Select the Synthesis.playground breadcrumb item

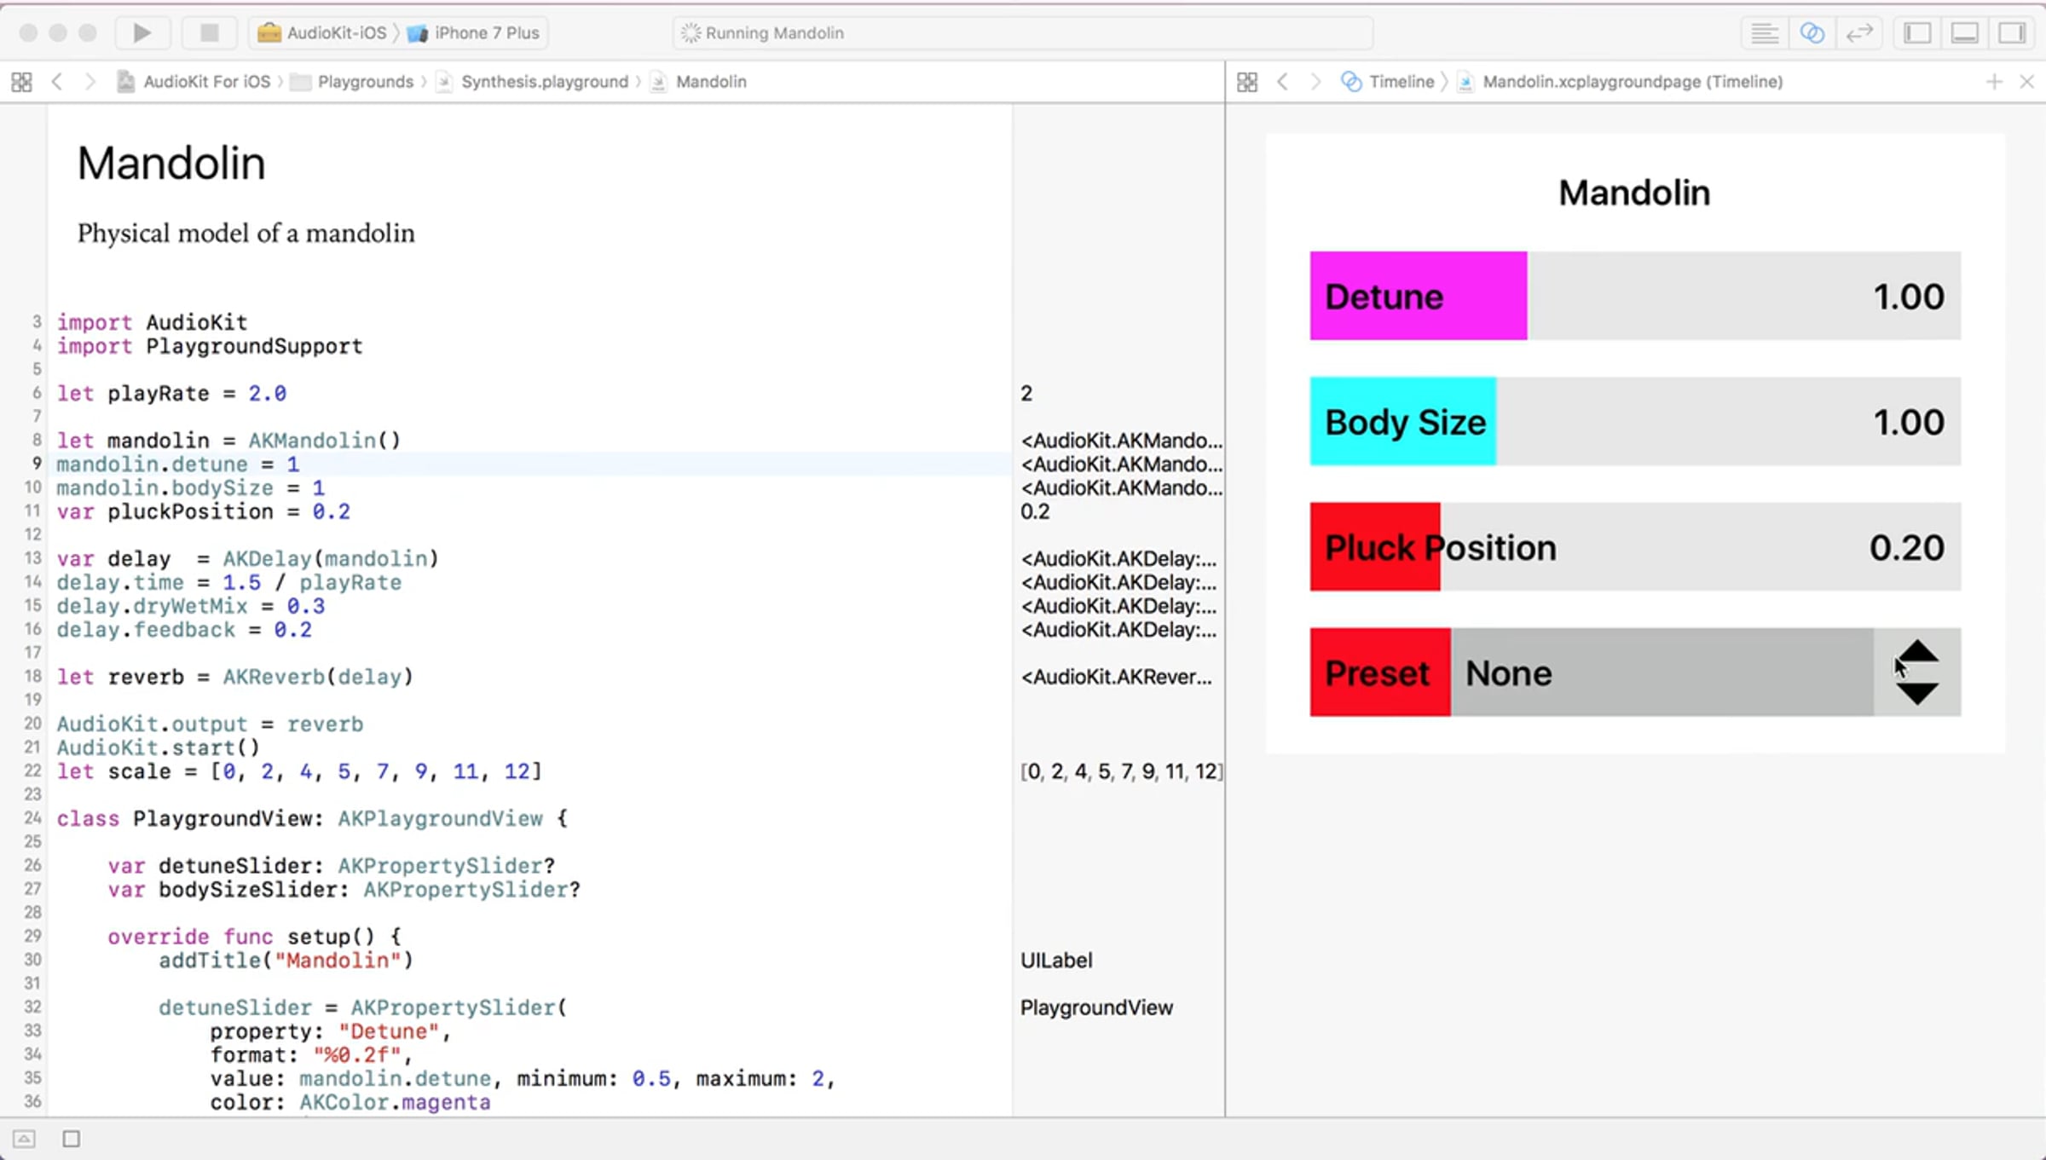tap(544, 82)
